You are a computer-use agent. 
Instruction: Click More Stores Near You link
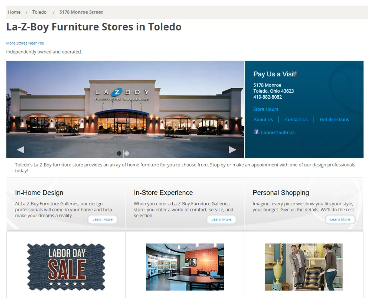25,43
